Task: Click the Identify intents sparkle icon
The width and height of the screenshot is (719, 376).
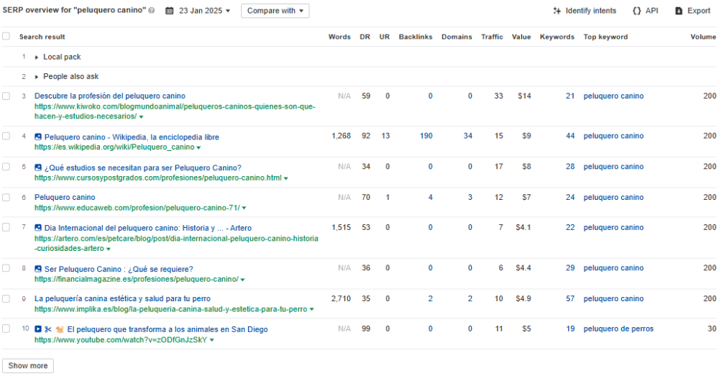Action: [x=557, y=11]
